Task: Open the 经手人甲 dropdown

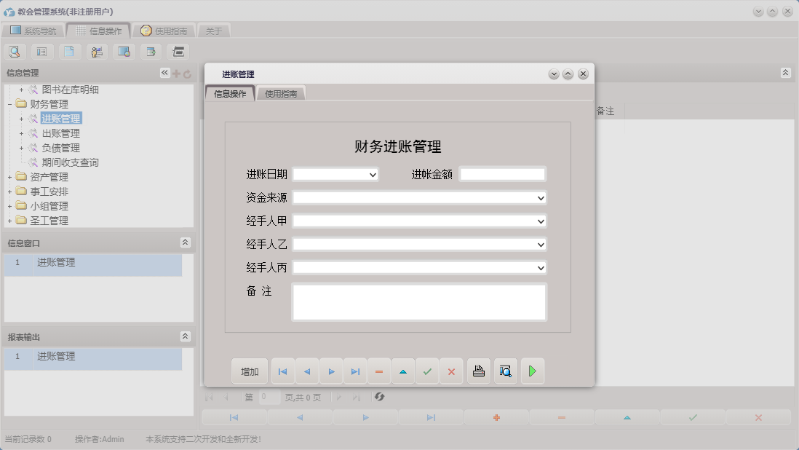Action: (540, 221)
